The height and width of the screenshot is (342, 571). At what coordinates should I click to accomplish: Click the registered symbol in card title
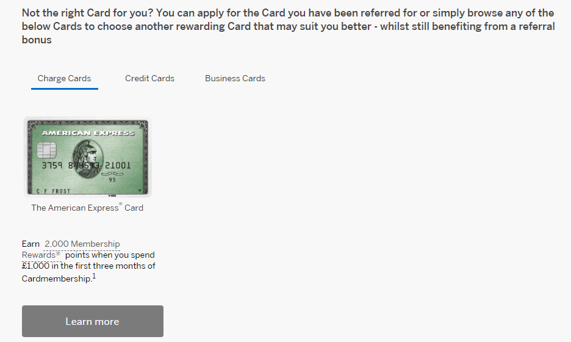point(121,205)
